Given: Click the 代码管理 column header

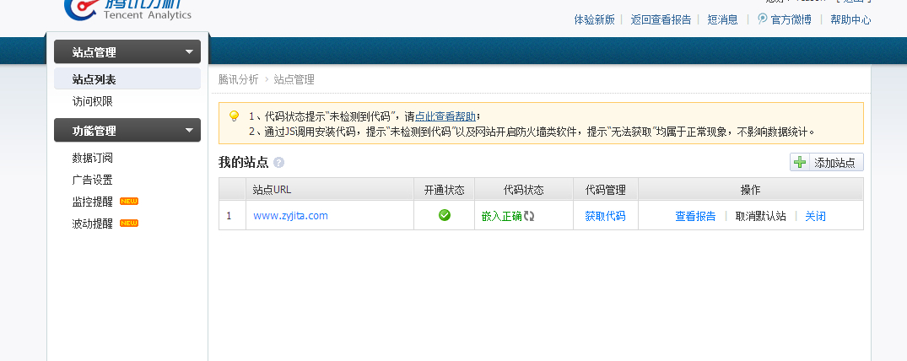Looking at the screenshot, I should pos(606,190).
